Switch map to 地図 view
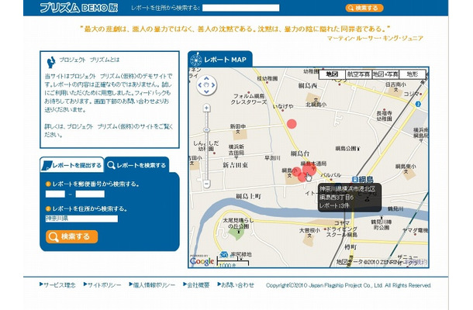 tap(332, 74)
